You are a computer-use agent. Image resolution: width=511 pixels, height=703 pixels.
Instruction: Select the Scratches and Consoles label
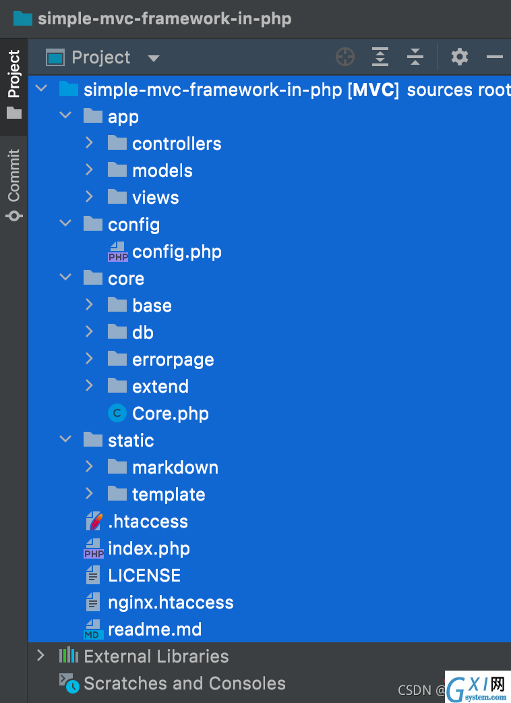(185, 683)
